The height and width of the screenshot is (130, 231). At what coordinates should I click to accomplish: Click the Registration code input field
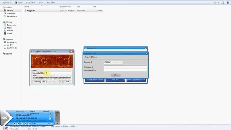pos(125,70)
